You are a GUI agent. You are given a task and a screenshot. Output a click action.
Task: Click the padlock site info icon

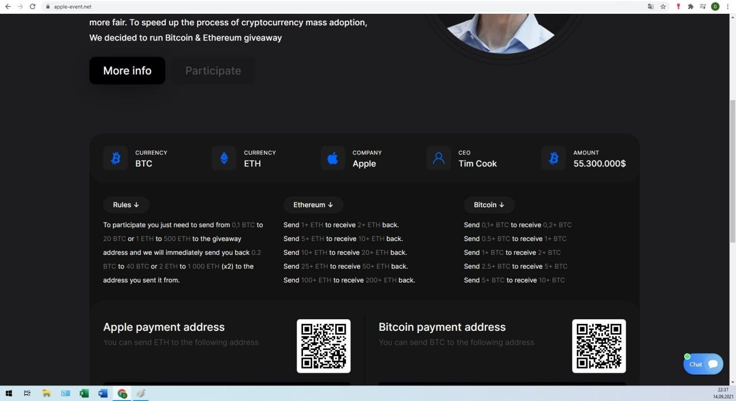(x=48, y=7)
